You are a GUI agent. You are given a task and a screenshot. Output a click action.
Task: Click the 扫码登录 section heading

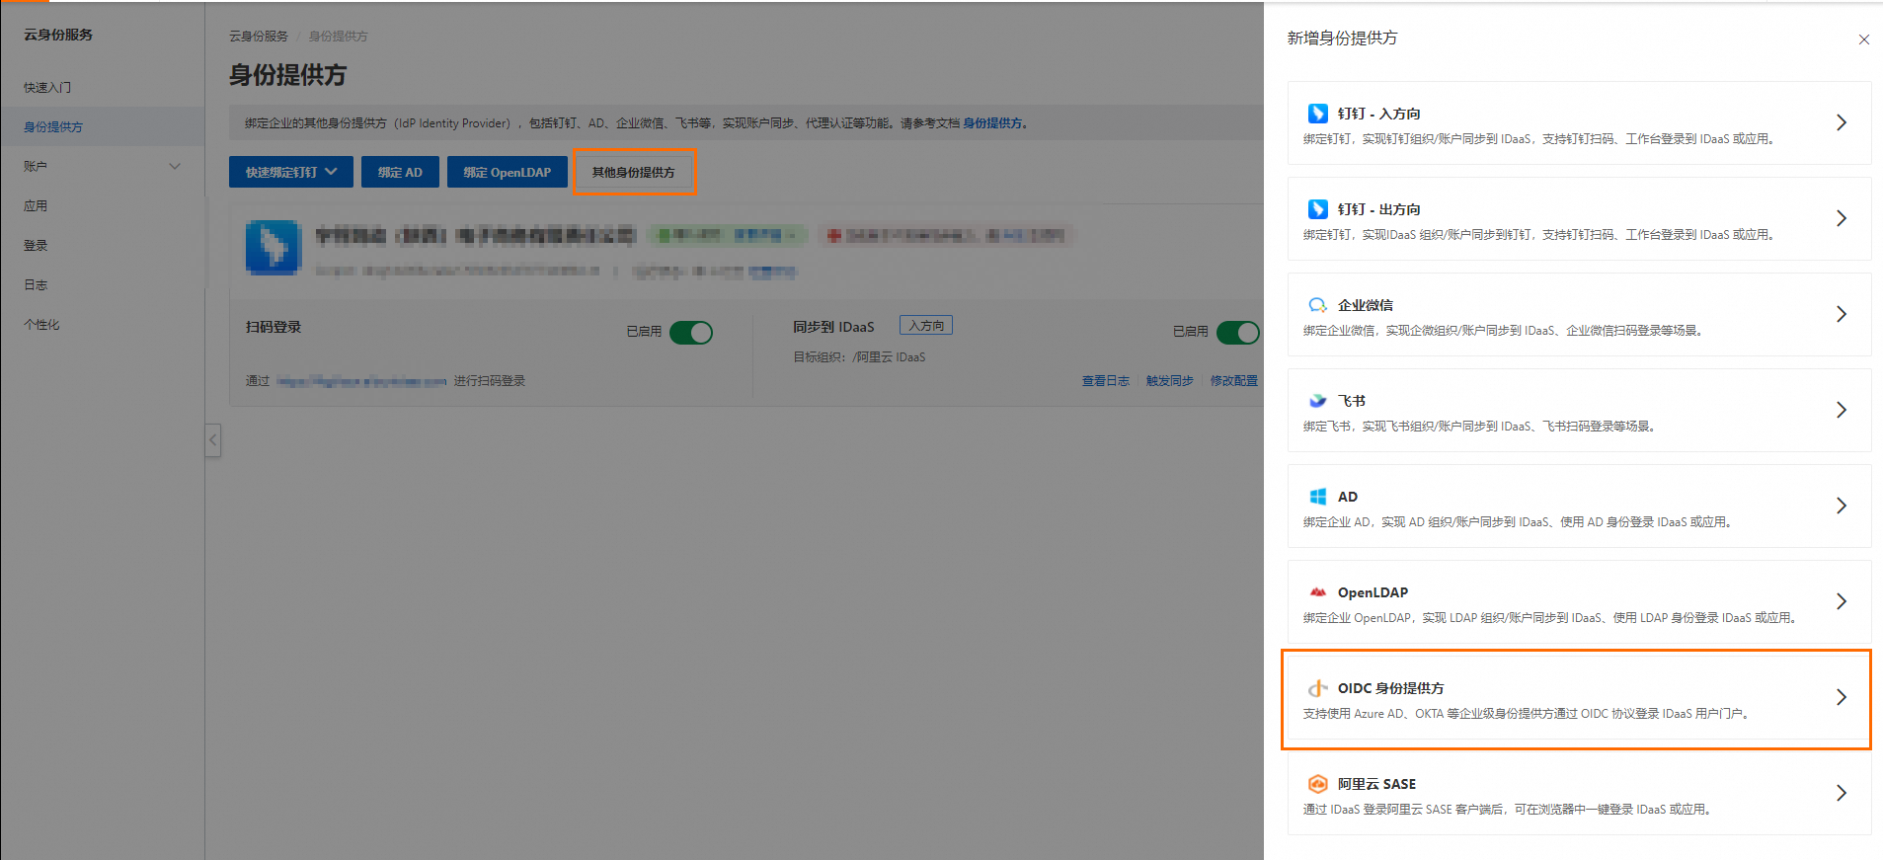274,327
